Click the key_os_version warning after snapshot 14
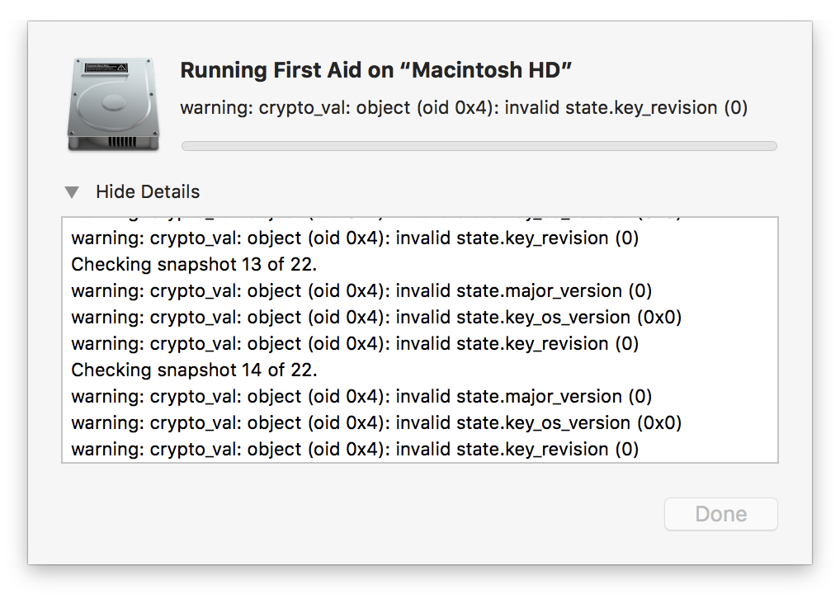This screenshot has height=599, width=840. (x=376, y=422)
